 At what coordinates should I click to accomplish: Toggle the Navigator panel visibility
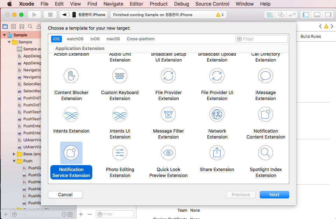coord(306,15)
